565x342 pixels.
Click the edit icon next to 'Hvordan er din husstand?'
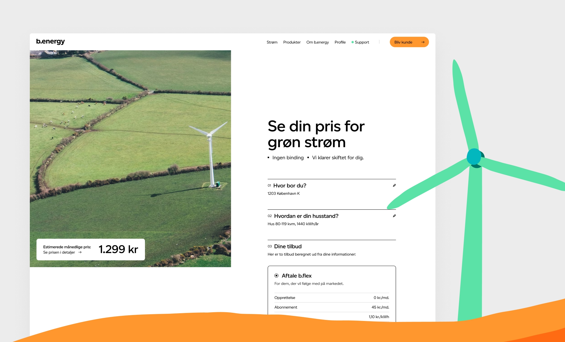(x=395, y=216)
